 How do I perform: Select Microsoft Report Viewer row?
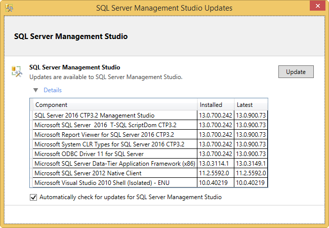(104, 135)
